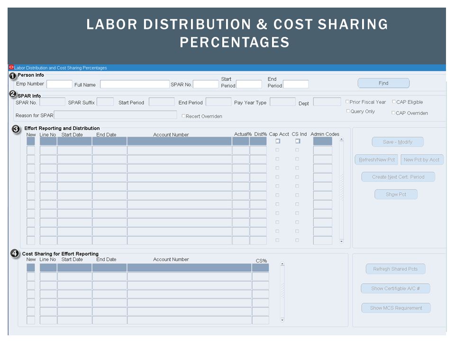Enable the Query Only checkbox
This screenshot has height=341, width=455.
coord(348,111)
